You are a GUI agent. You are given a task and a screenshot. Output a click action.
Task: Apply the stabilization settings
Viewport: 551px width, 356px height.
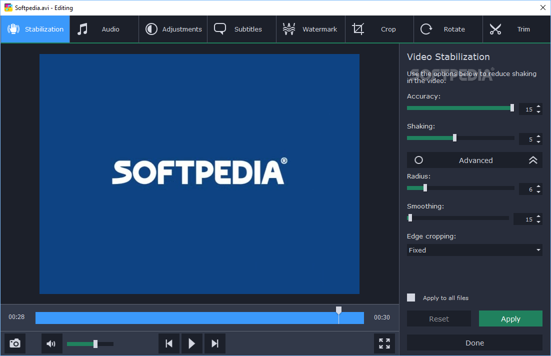click(510, 318)
